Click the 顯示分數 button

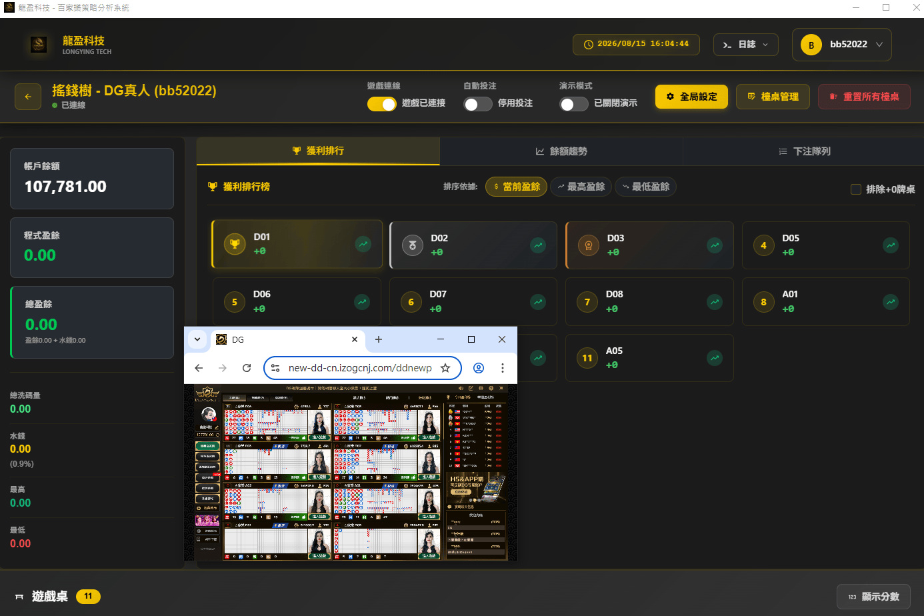873,597
